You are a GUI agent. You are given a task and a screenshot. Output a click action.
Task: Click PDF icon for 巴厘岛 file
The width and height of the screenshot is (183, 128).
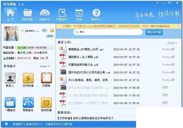pyautogui.click(x=63, y=65)
